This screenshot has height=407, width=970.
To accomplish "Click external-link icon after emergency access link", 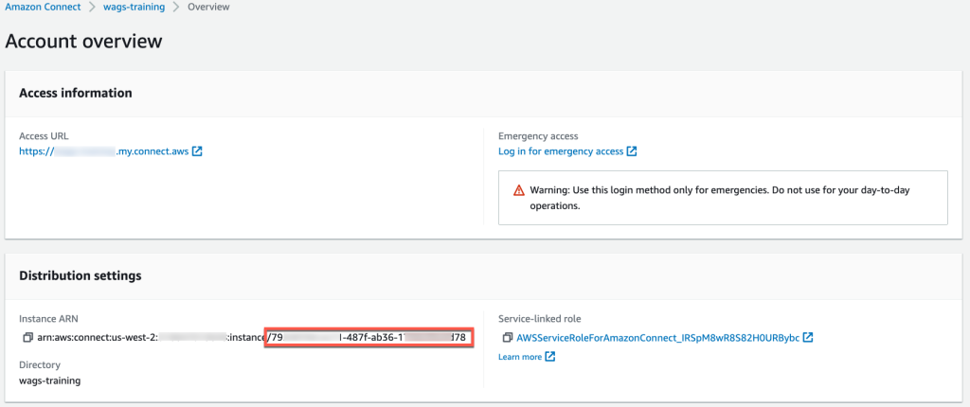I will pos(632,150).
